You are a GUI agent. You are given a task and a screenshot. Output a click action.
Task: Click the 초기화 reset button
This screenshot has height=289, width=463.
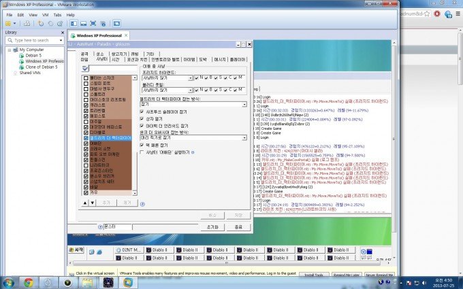pyautogui.click(x=212, y=227)
